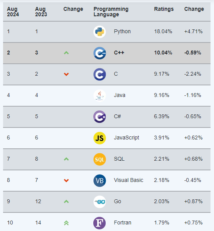Select the yellow JS JavaScript icon
The height and width of the screenshot is (231, 214).
click(99, 138)
